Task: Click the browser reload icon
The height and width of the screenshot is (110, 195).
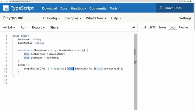Action: pos(7,1)
